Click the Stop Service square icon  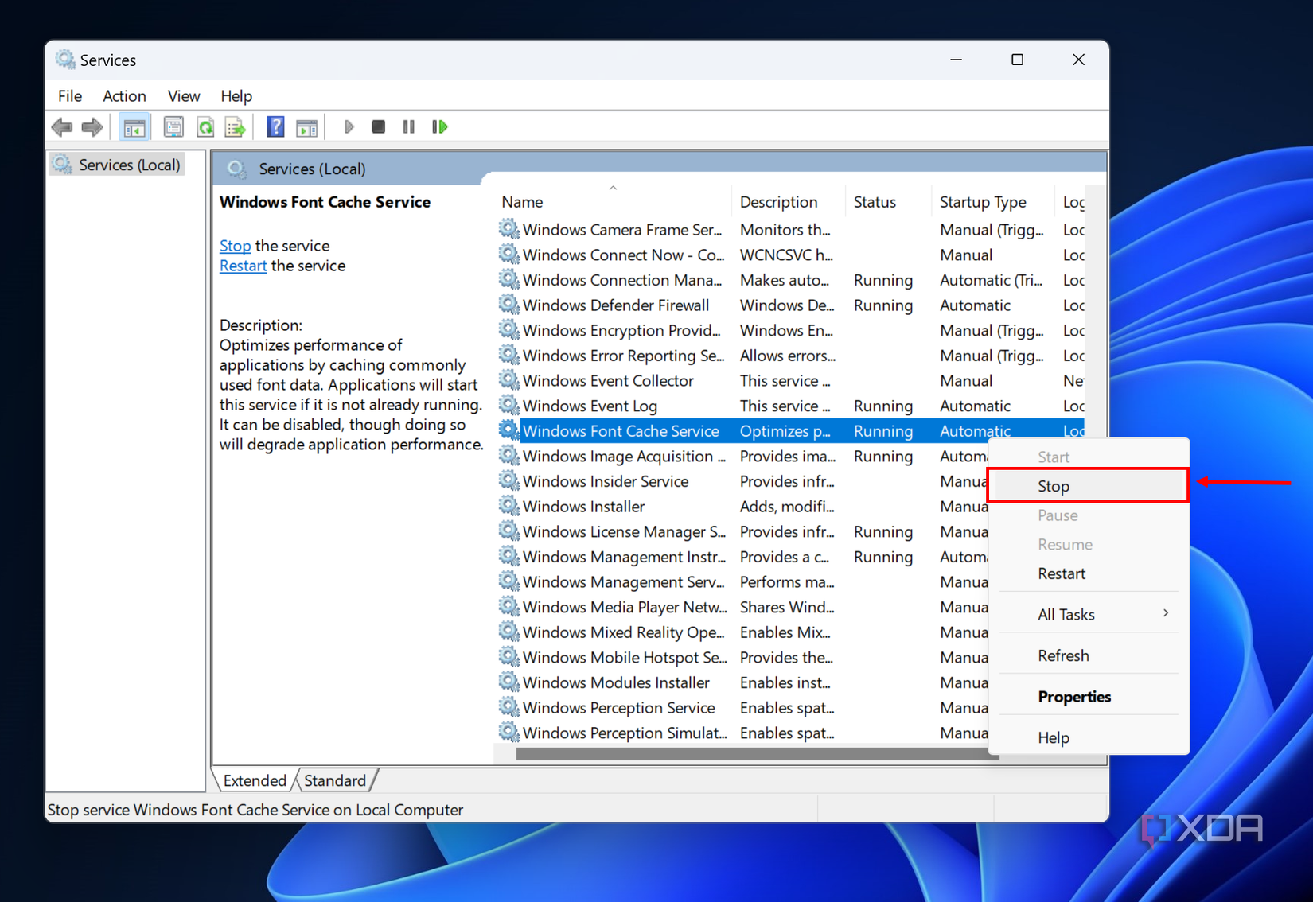coord(379,127)
